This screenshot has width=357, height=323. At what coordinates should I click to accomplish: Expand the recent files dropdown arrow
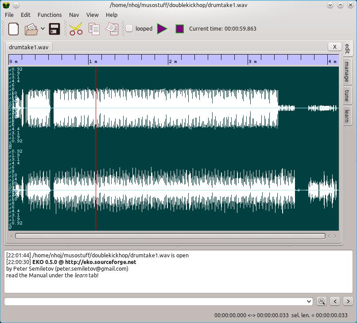click(x=43, y=29)
